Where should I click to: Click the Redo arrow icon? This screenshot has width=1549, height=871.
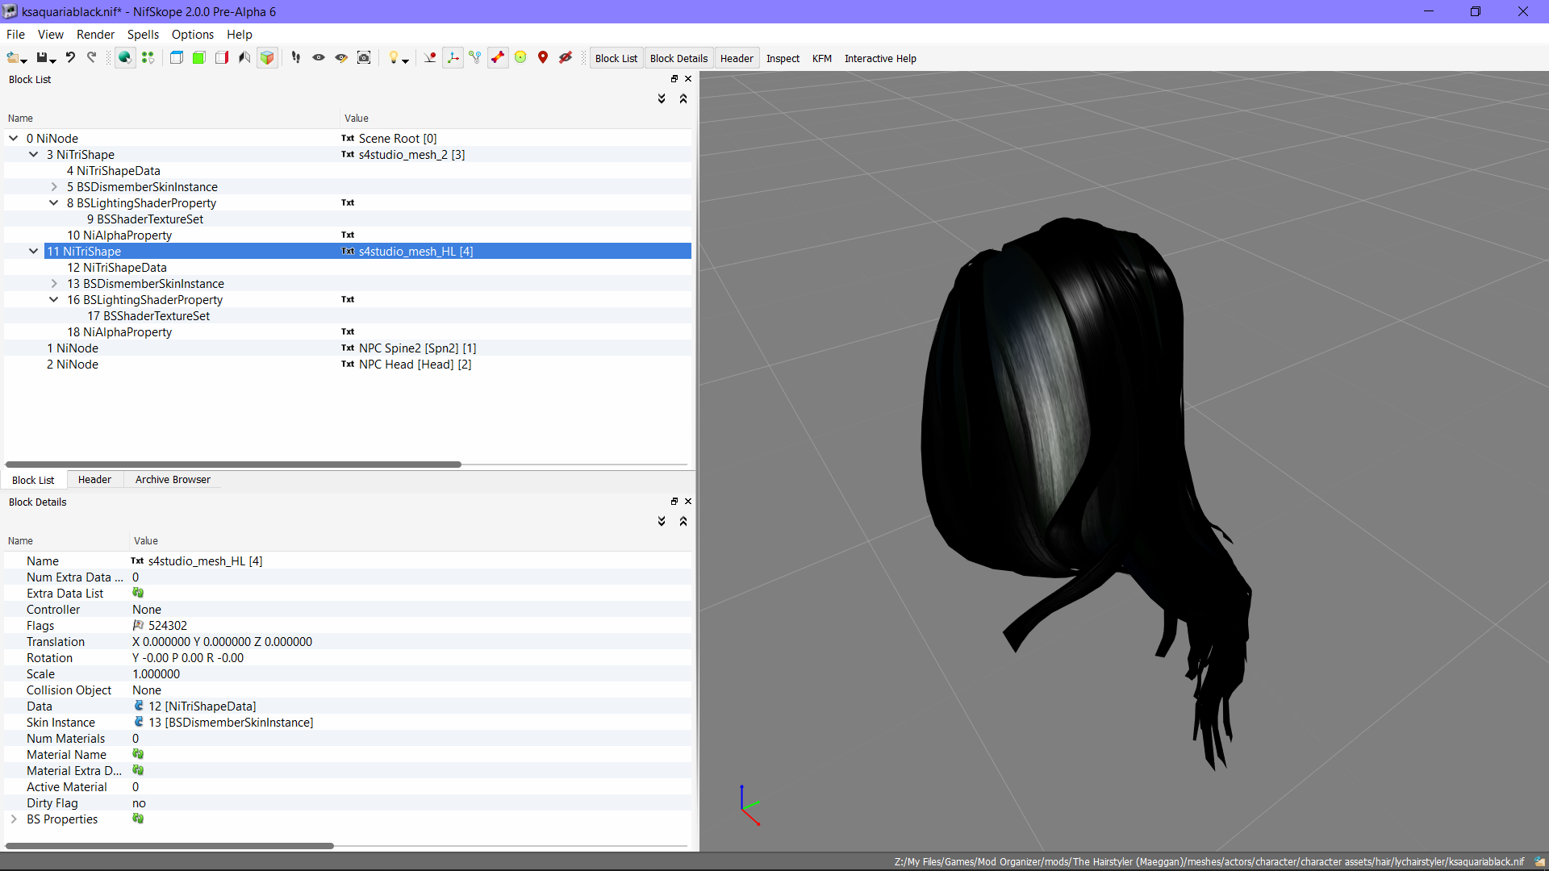(x=92, y=57)
